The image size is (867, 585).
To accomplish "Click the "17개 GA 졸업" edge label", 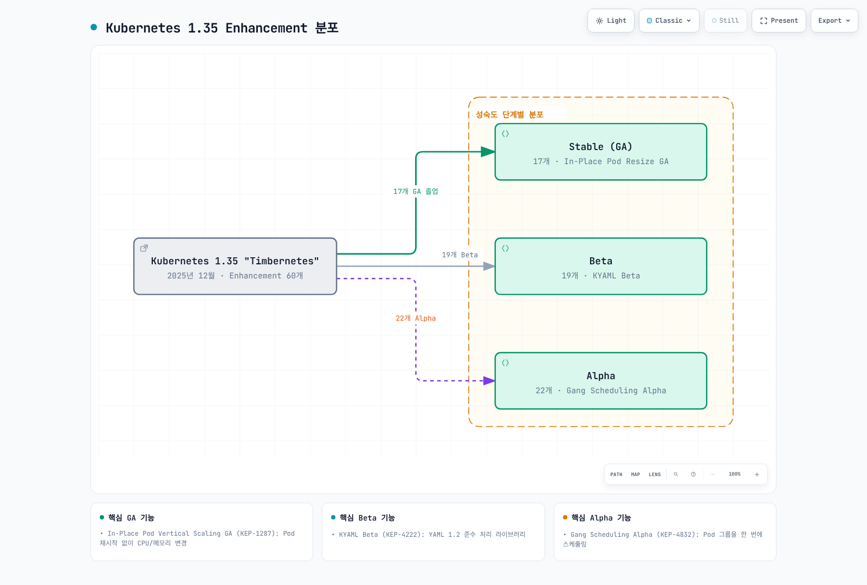I will coord(416,191).
